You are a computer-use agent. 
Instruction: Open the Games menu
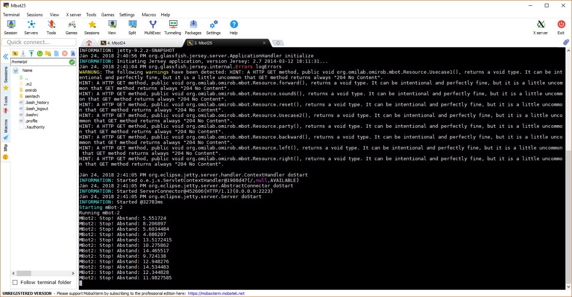(x=108, y=15)
